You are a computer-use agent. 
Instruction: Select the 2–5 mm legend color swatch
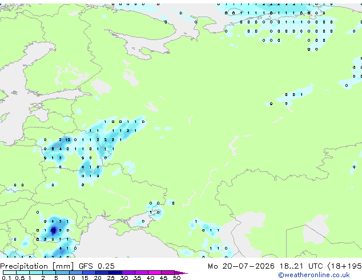tap(49, 273)
